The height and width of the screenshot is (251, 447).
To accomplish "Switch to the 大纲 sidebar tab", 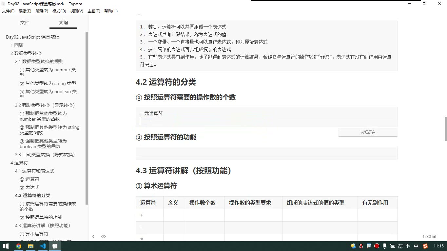I will 63,23.
